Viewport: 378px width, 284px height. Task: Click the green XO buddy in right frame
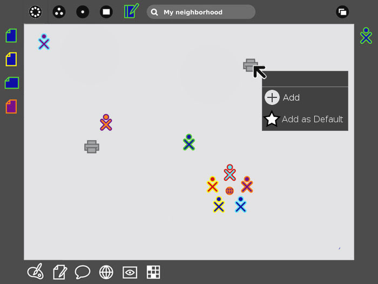pyautogui.click(x=366, y=36)
